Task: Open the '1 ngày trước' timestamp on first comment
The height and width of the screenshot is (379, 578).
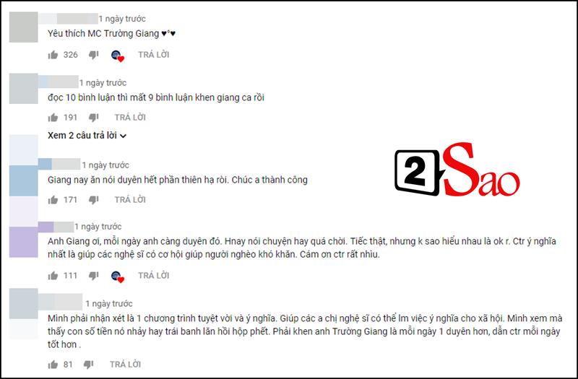Action: coord(122,19)
